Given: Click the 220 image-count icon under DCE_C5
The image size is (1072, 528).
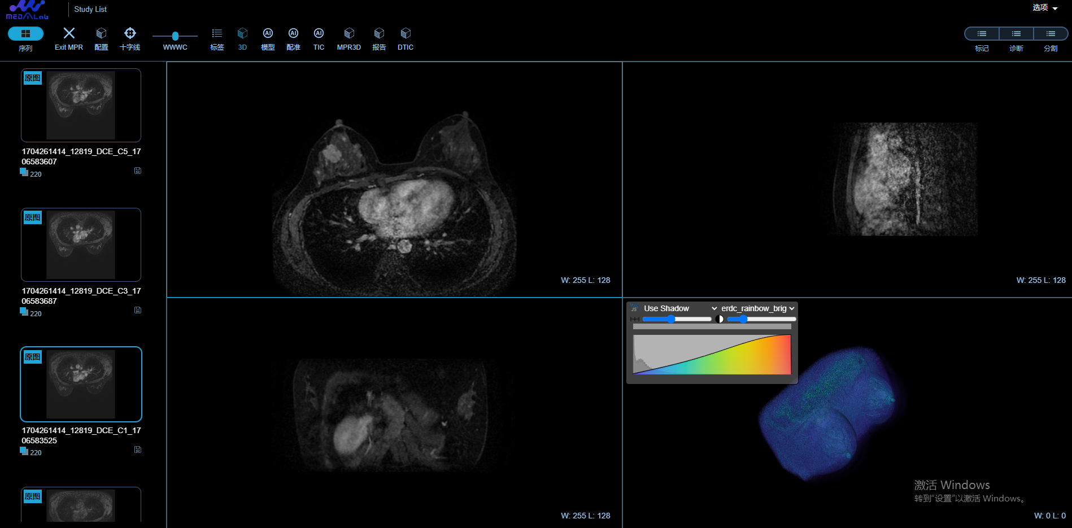Looking at the screenshot, I should (24, 172).
